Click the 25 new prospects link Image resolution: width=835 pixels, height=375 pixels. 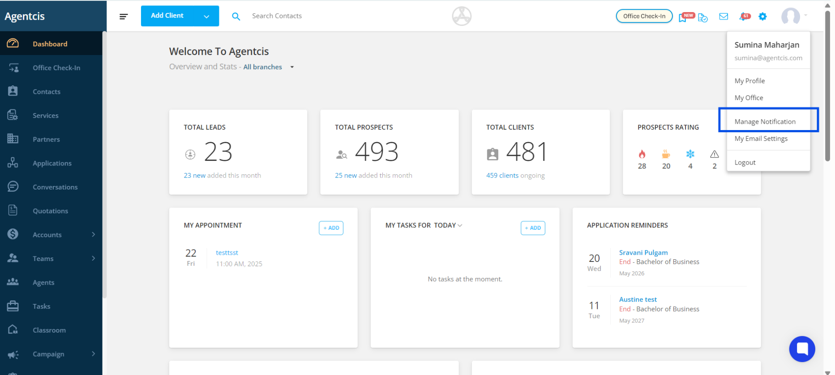click(346, 176)
